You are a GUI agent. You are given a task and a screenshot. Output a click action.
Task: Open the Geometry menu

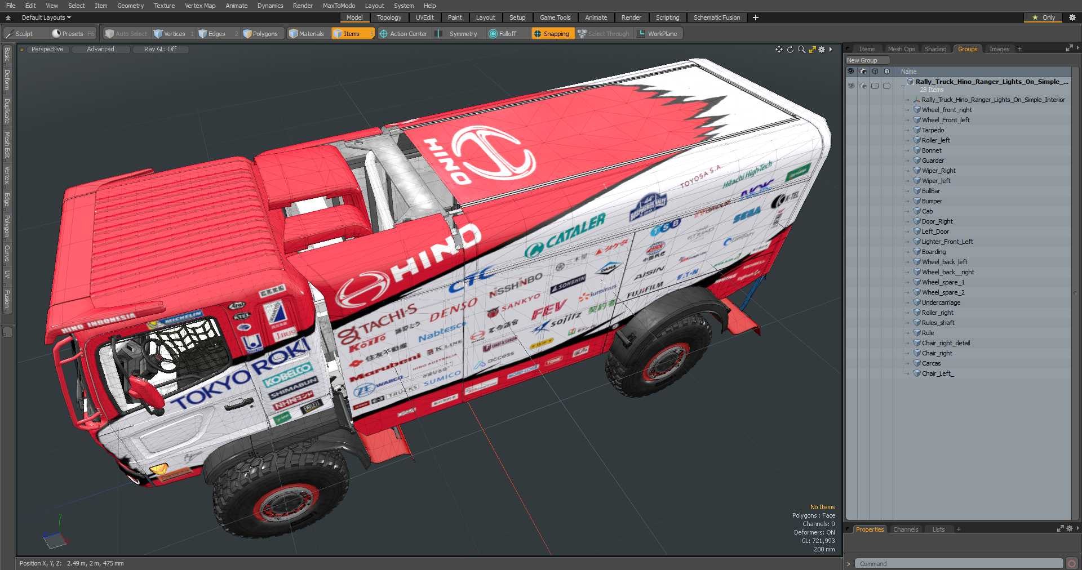[x=130, y=6]
